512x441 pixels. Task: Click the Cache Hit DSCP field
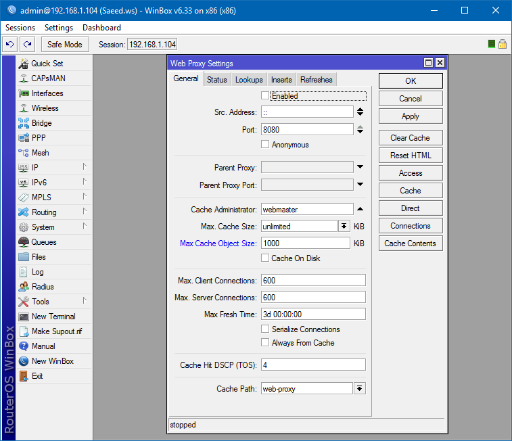pos(313,365)
